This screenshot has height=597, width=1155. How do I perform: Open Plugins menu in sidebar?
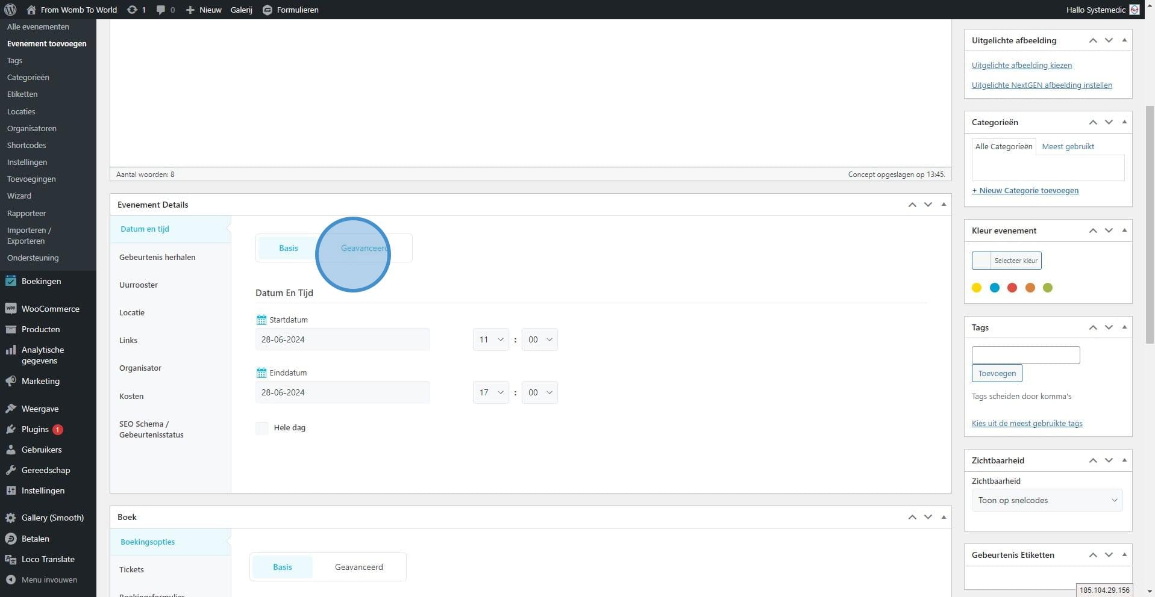[35, 429]
